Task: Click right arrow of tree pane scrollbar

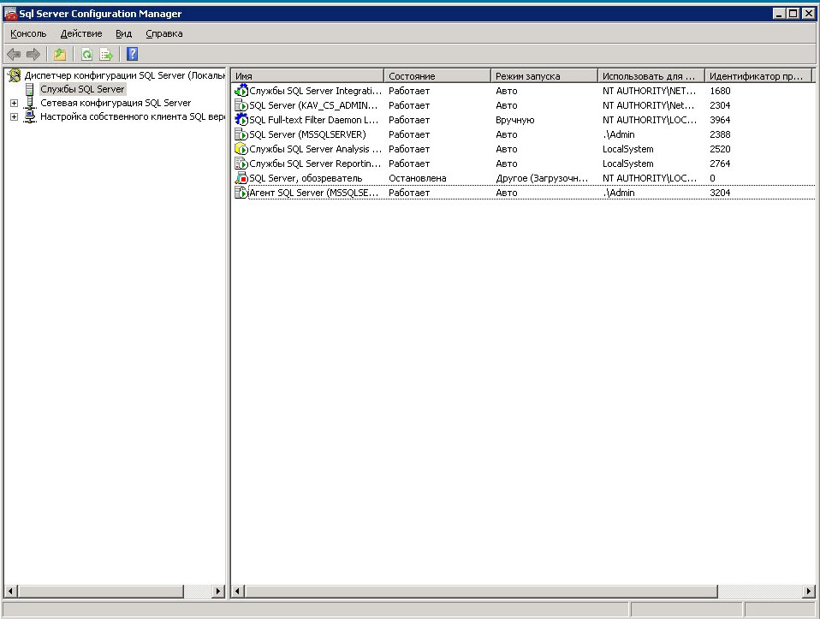Action: [x=217, y=591]
